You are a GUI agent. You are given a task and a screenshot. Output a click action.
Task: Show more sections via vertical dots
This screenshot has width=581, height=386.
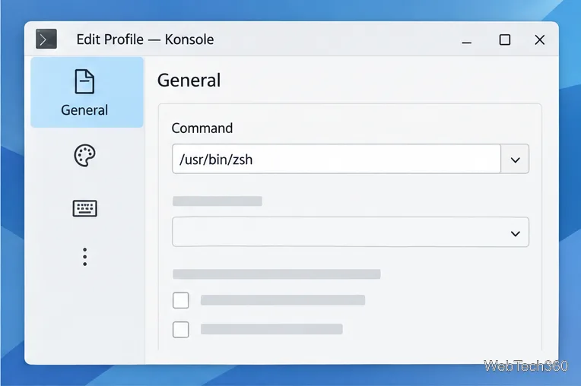point(85,257)
